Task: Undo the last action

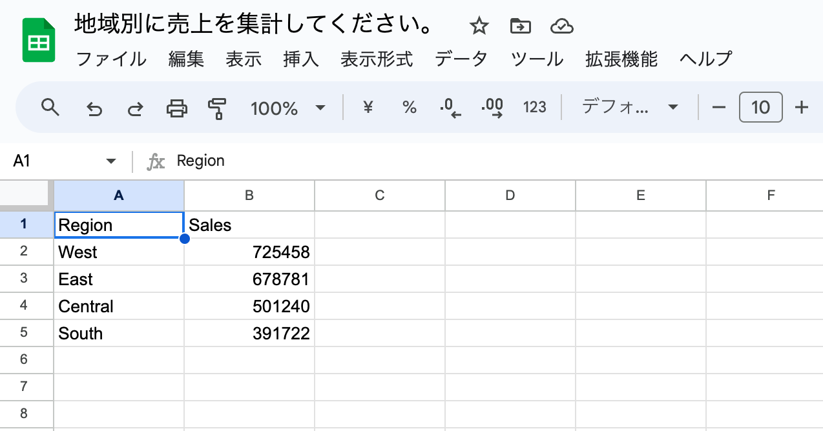Action: click(94, 108)
